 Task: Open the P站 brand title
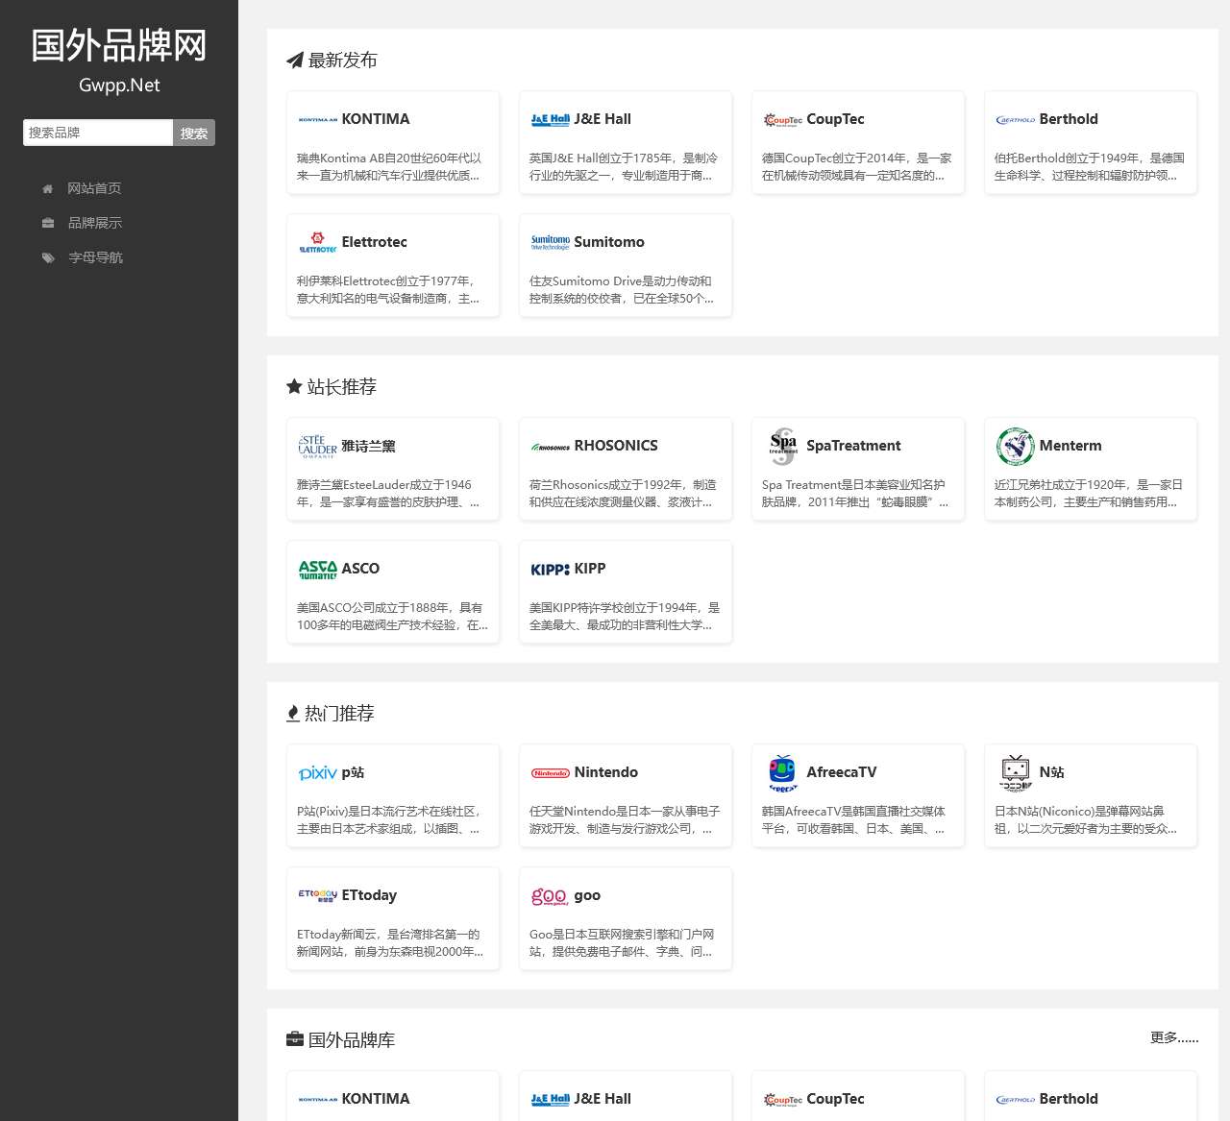pyautogui.click(x=353, y=772)
